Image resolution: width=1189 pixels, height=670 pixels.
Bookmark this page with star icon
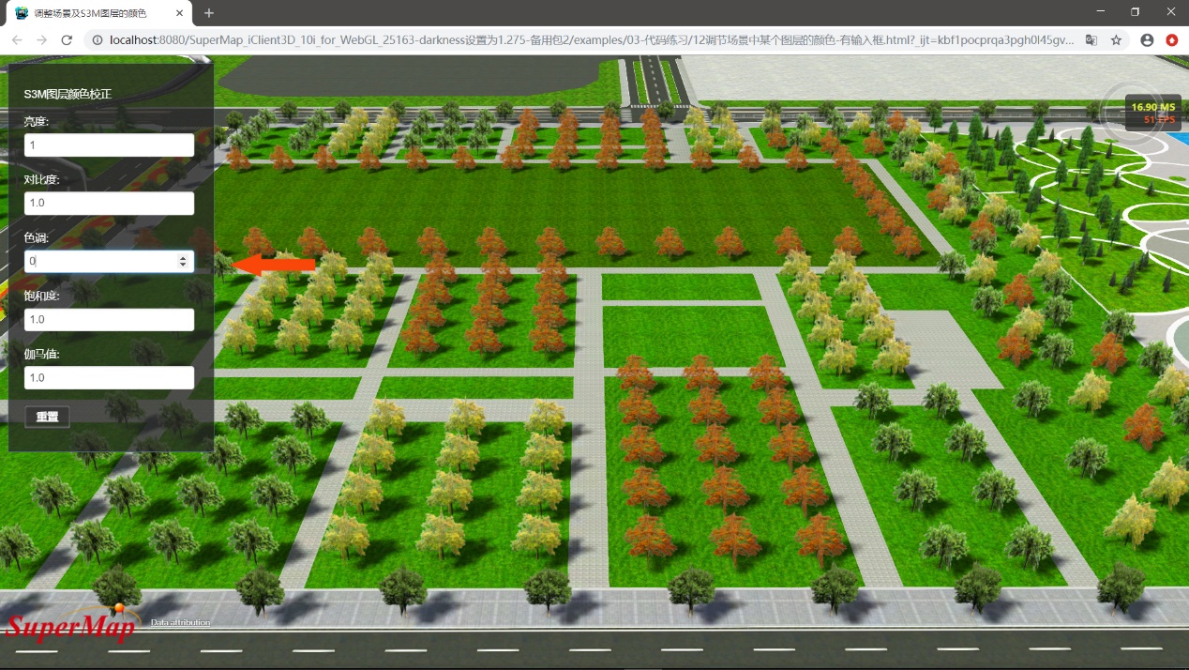click(x=1116, y=40)
